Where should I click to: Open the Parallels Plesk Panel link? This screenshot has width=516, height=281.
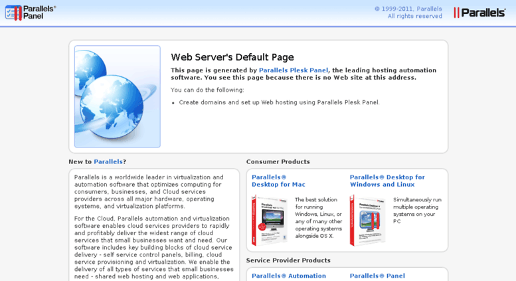click(x=294, y=70)
